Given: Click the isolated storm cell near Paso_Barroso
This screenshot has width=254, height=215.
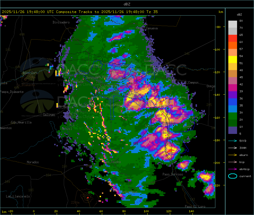Looking at the screenshot, I should pyautogui.click(x=183, y=165).
